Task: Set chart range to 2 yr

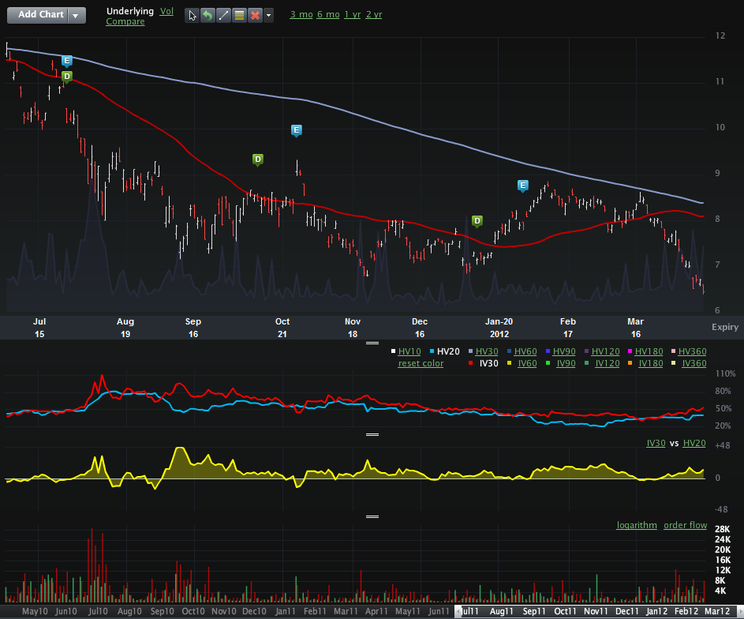Action: click(374, 14)
